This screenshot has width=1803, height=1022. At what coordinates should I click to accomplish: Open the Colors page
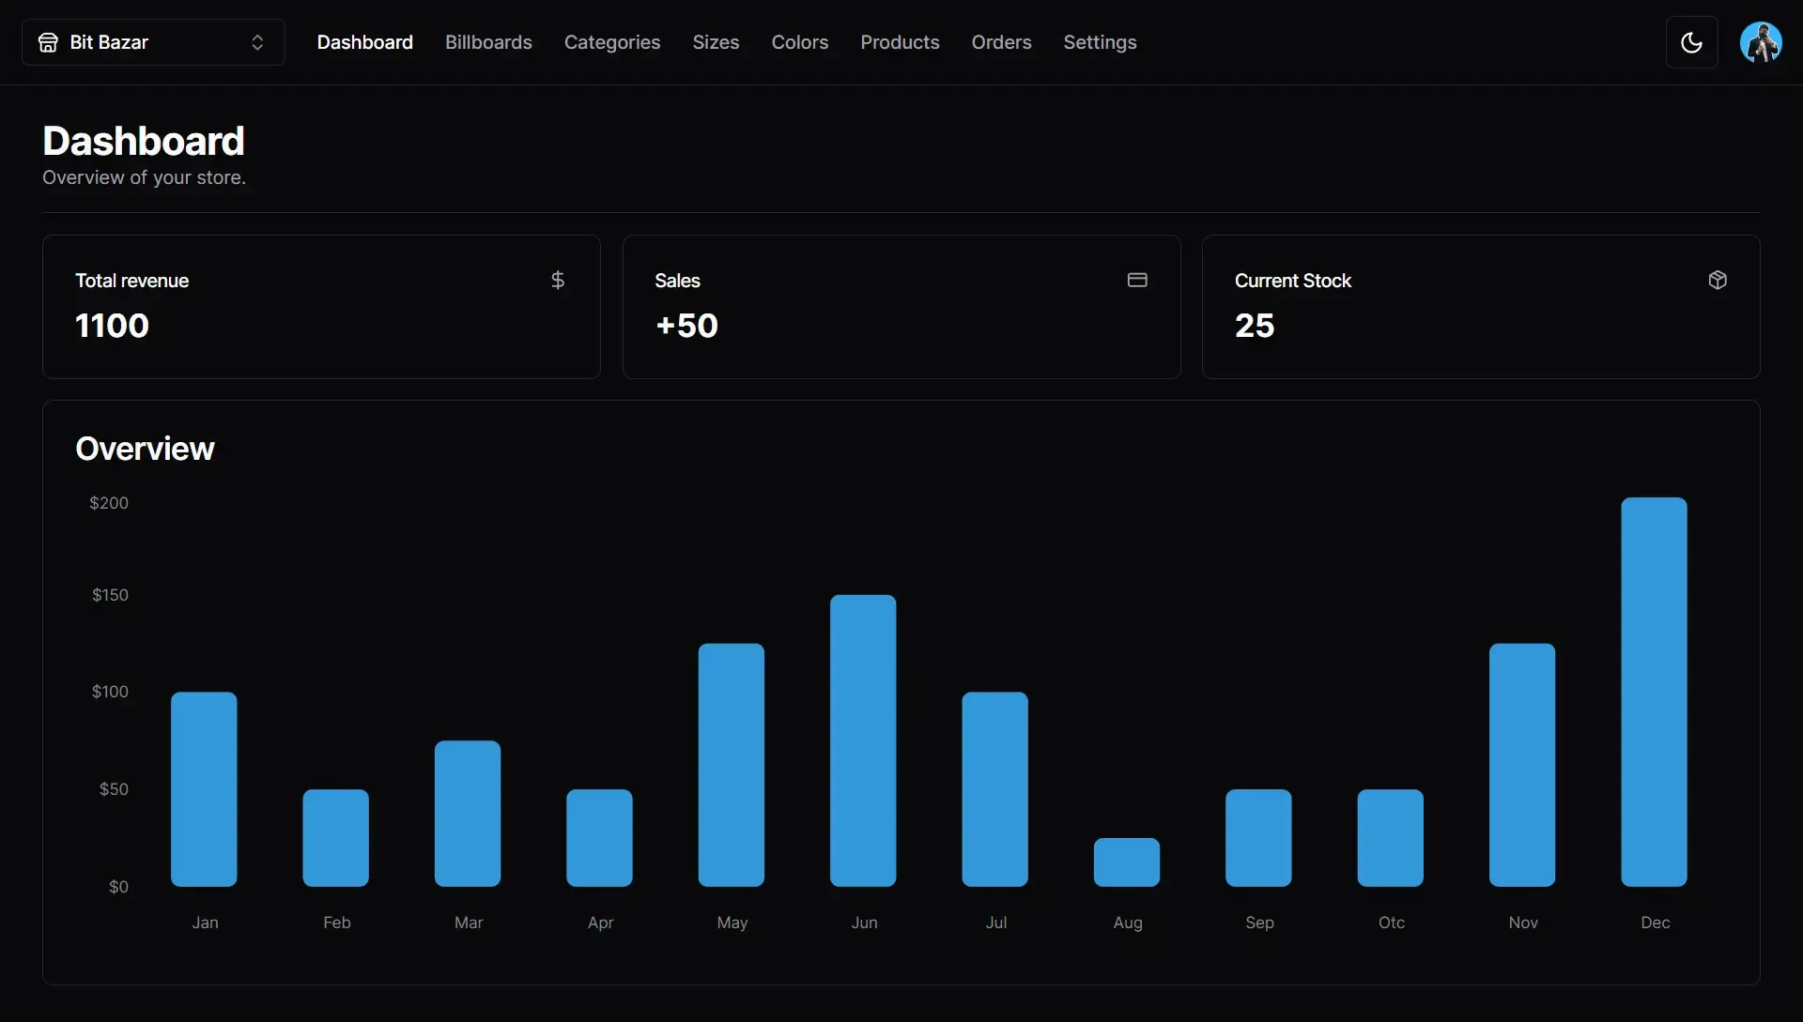[800, 42]
